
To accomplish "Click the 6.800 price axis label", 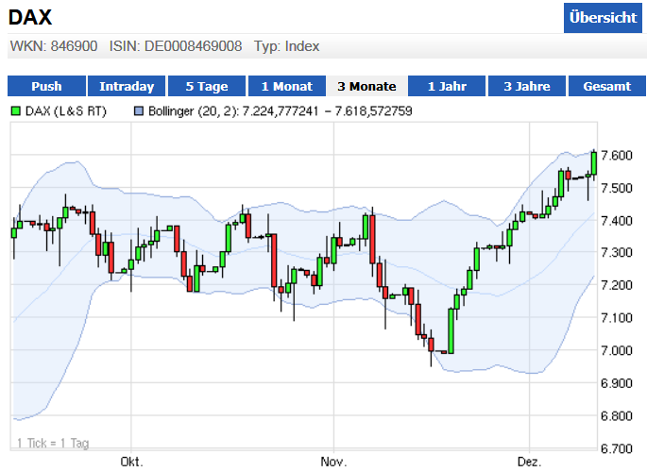I will 617,415.
